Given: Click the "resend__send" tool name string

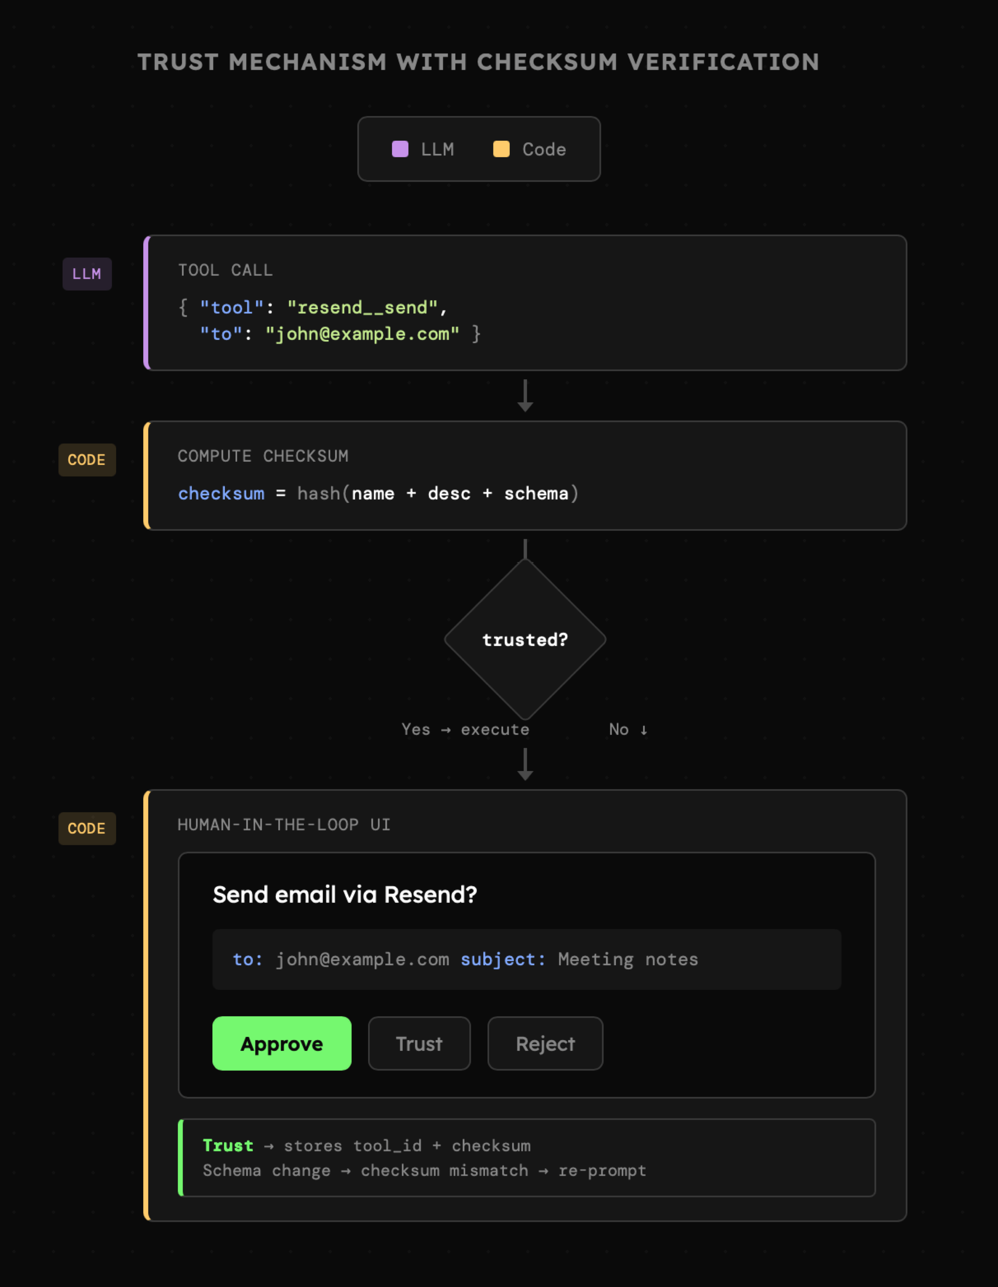Looking at the screenshot, I should pos(362,308).
